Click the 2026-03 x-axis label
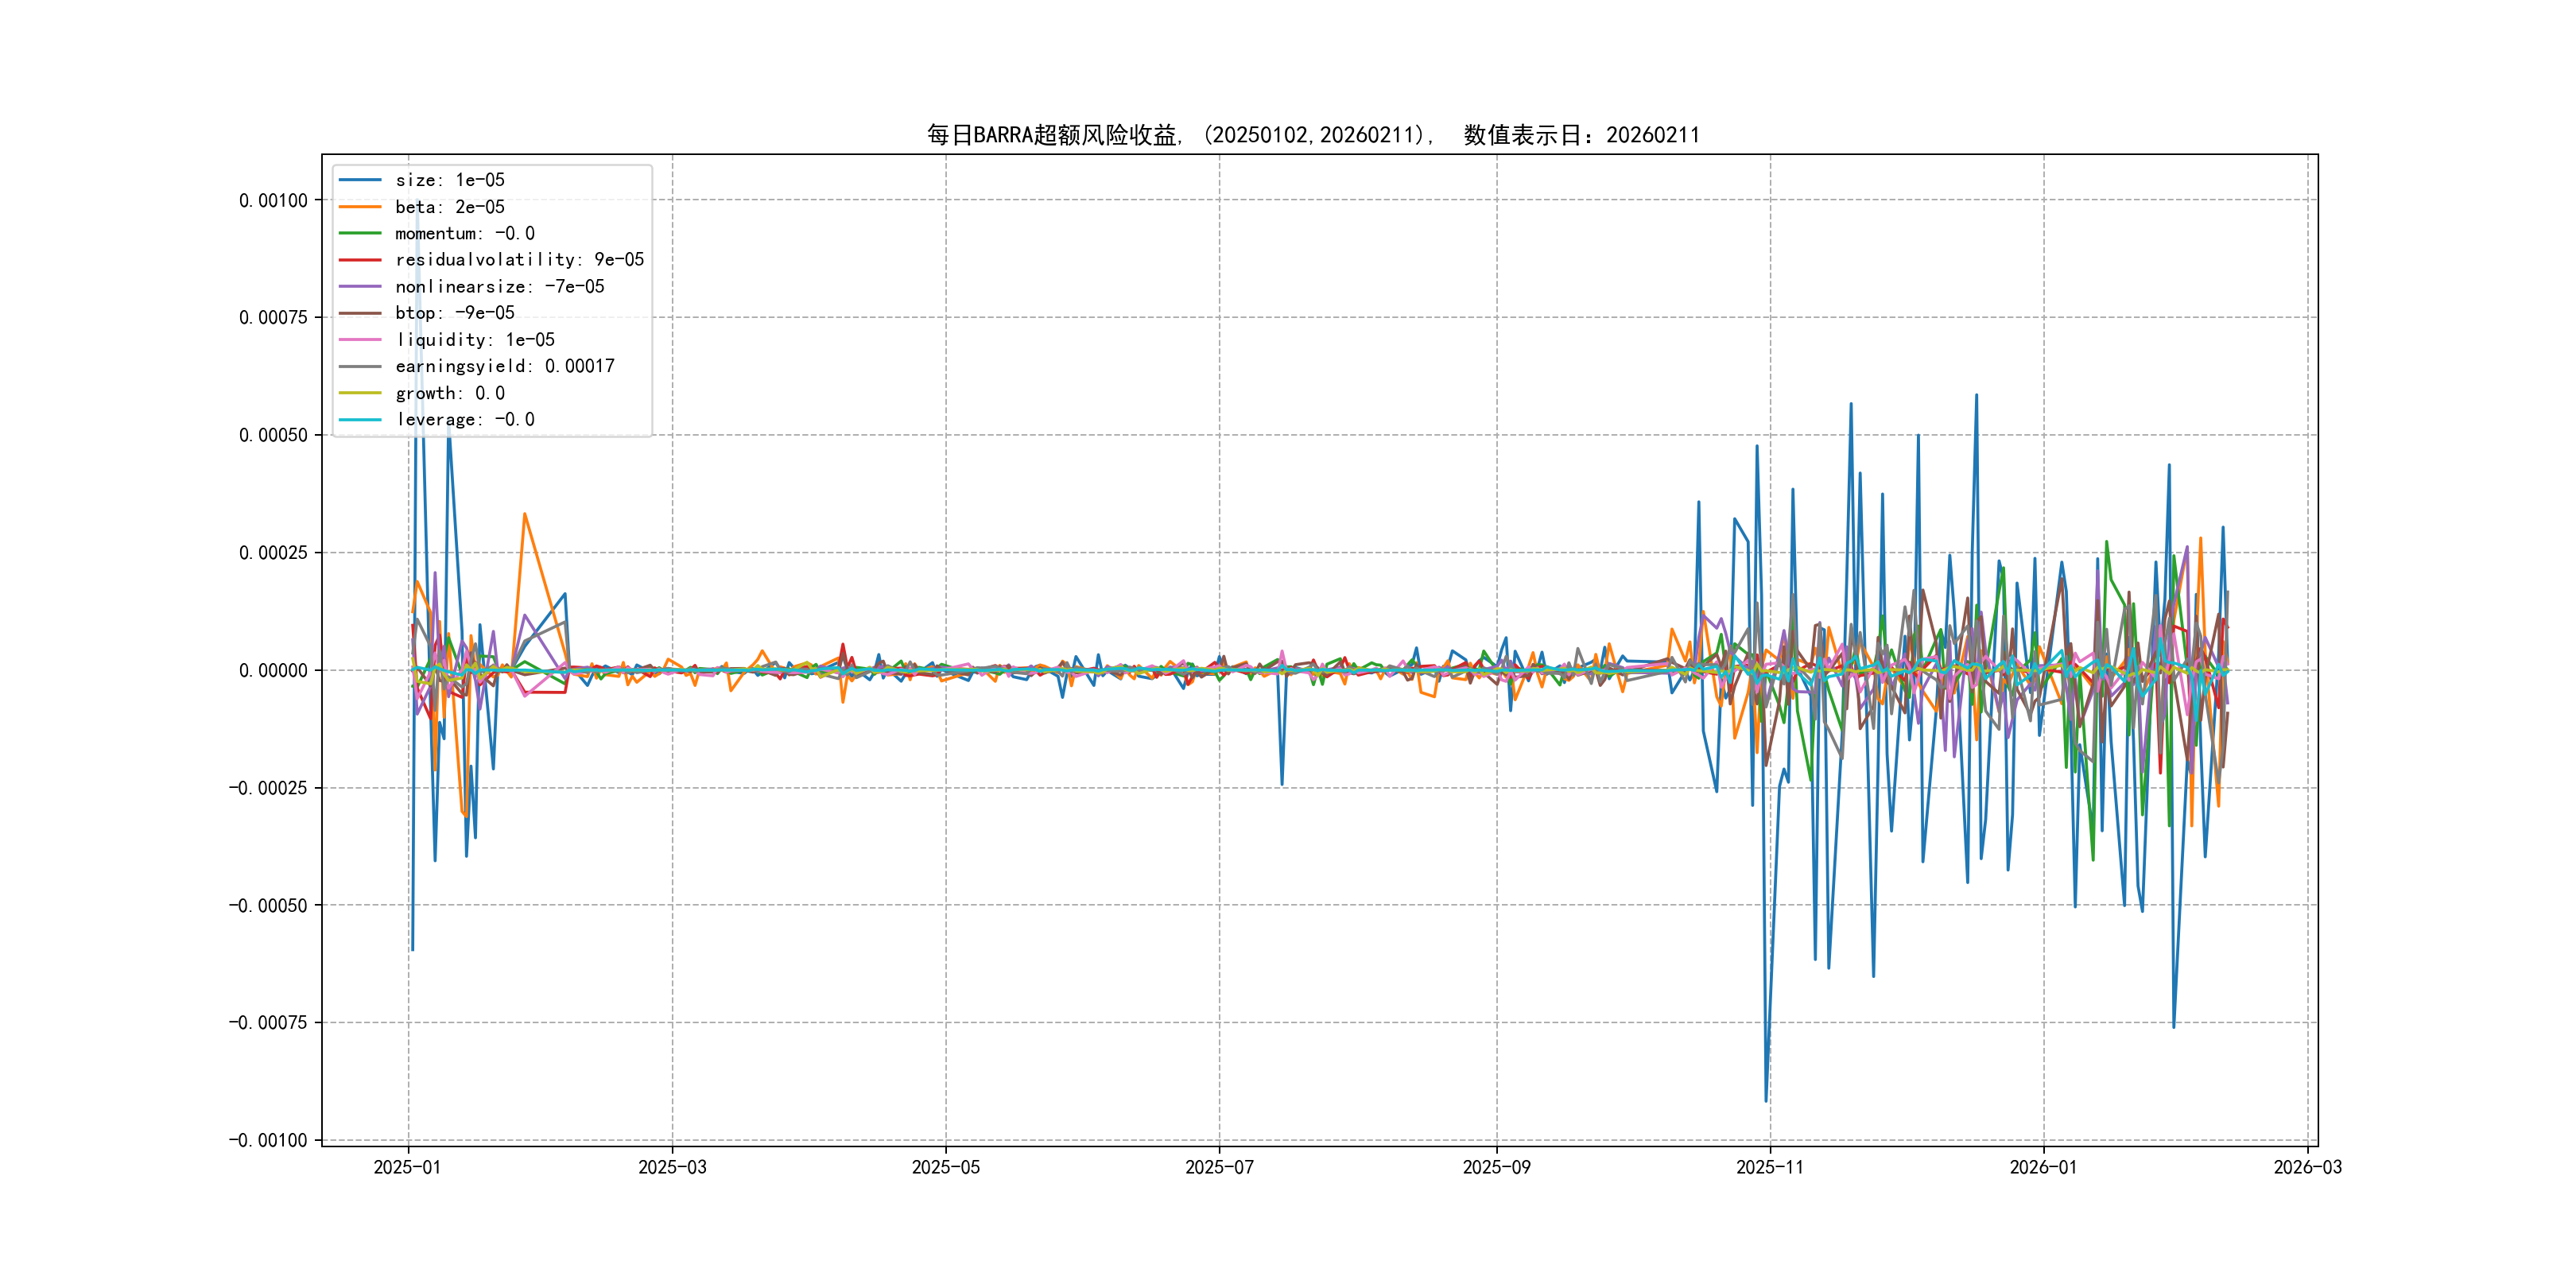 2307,1167
